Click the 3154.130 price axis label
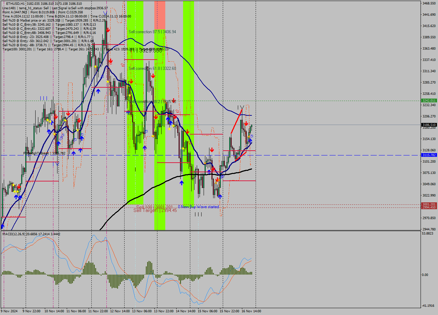 (x=429, y=139)
